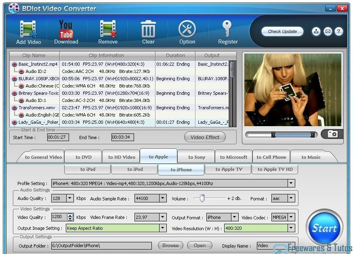Click the Duration column header
The image size is (353, 254).
tap(175, 56)
